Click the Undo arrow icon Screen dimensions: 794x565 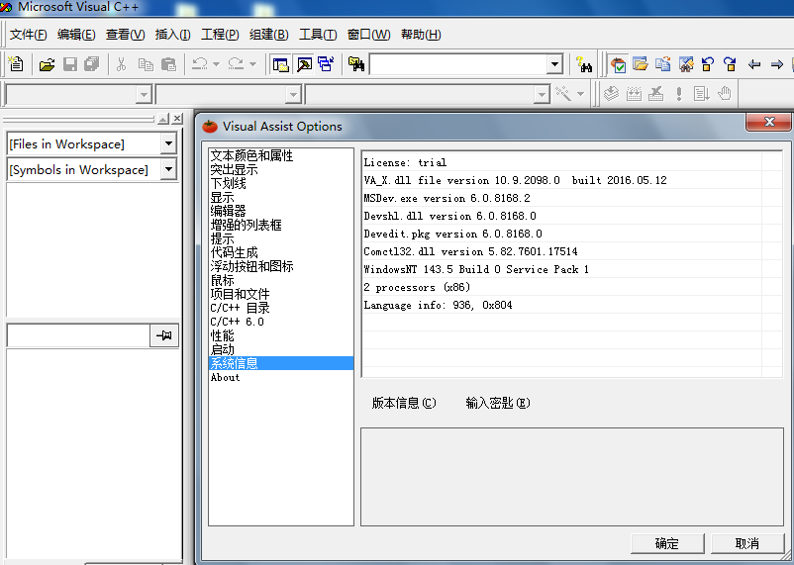click(x=199, y=64)
